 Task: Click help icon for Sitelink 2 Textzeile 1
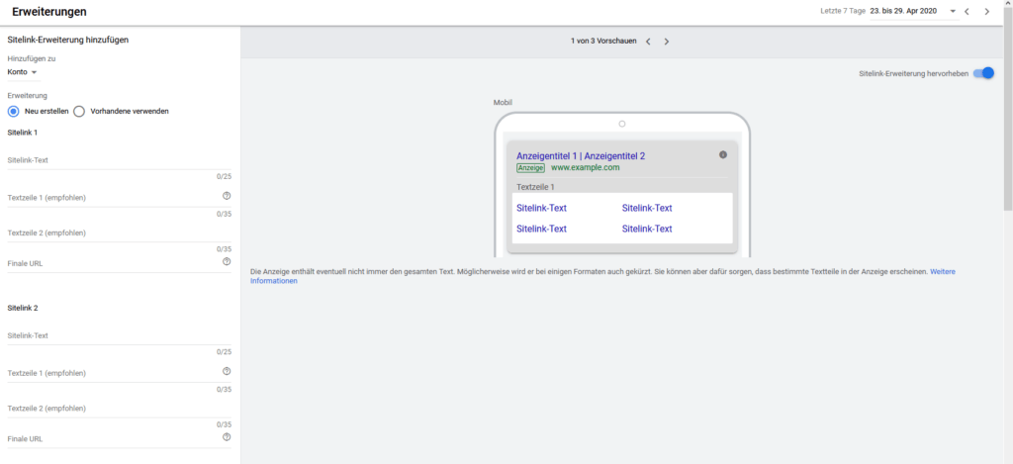[227, 372]
